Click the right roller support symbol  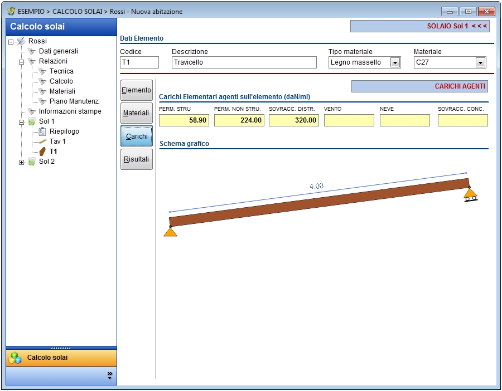coord(471,194)
